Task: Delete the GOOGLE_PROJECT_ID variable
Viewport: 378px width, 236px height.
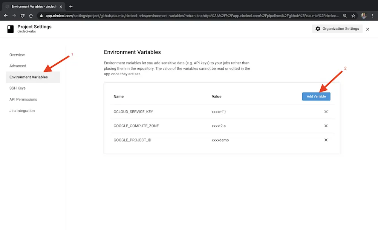Action: [x=326, y=140]
